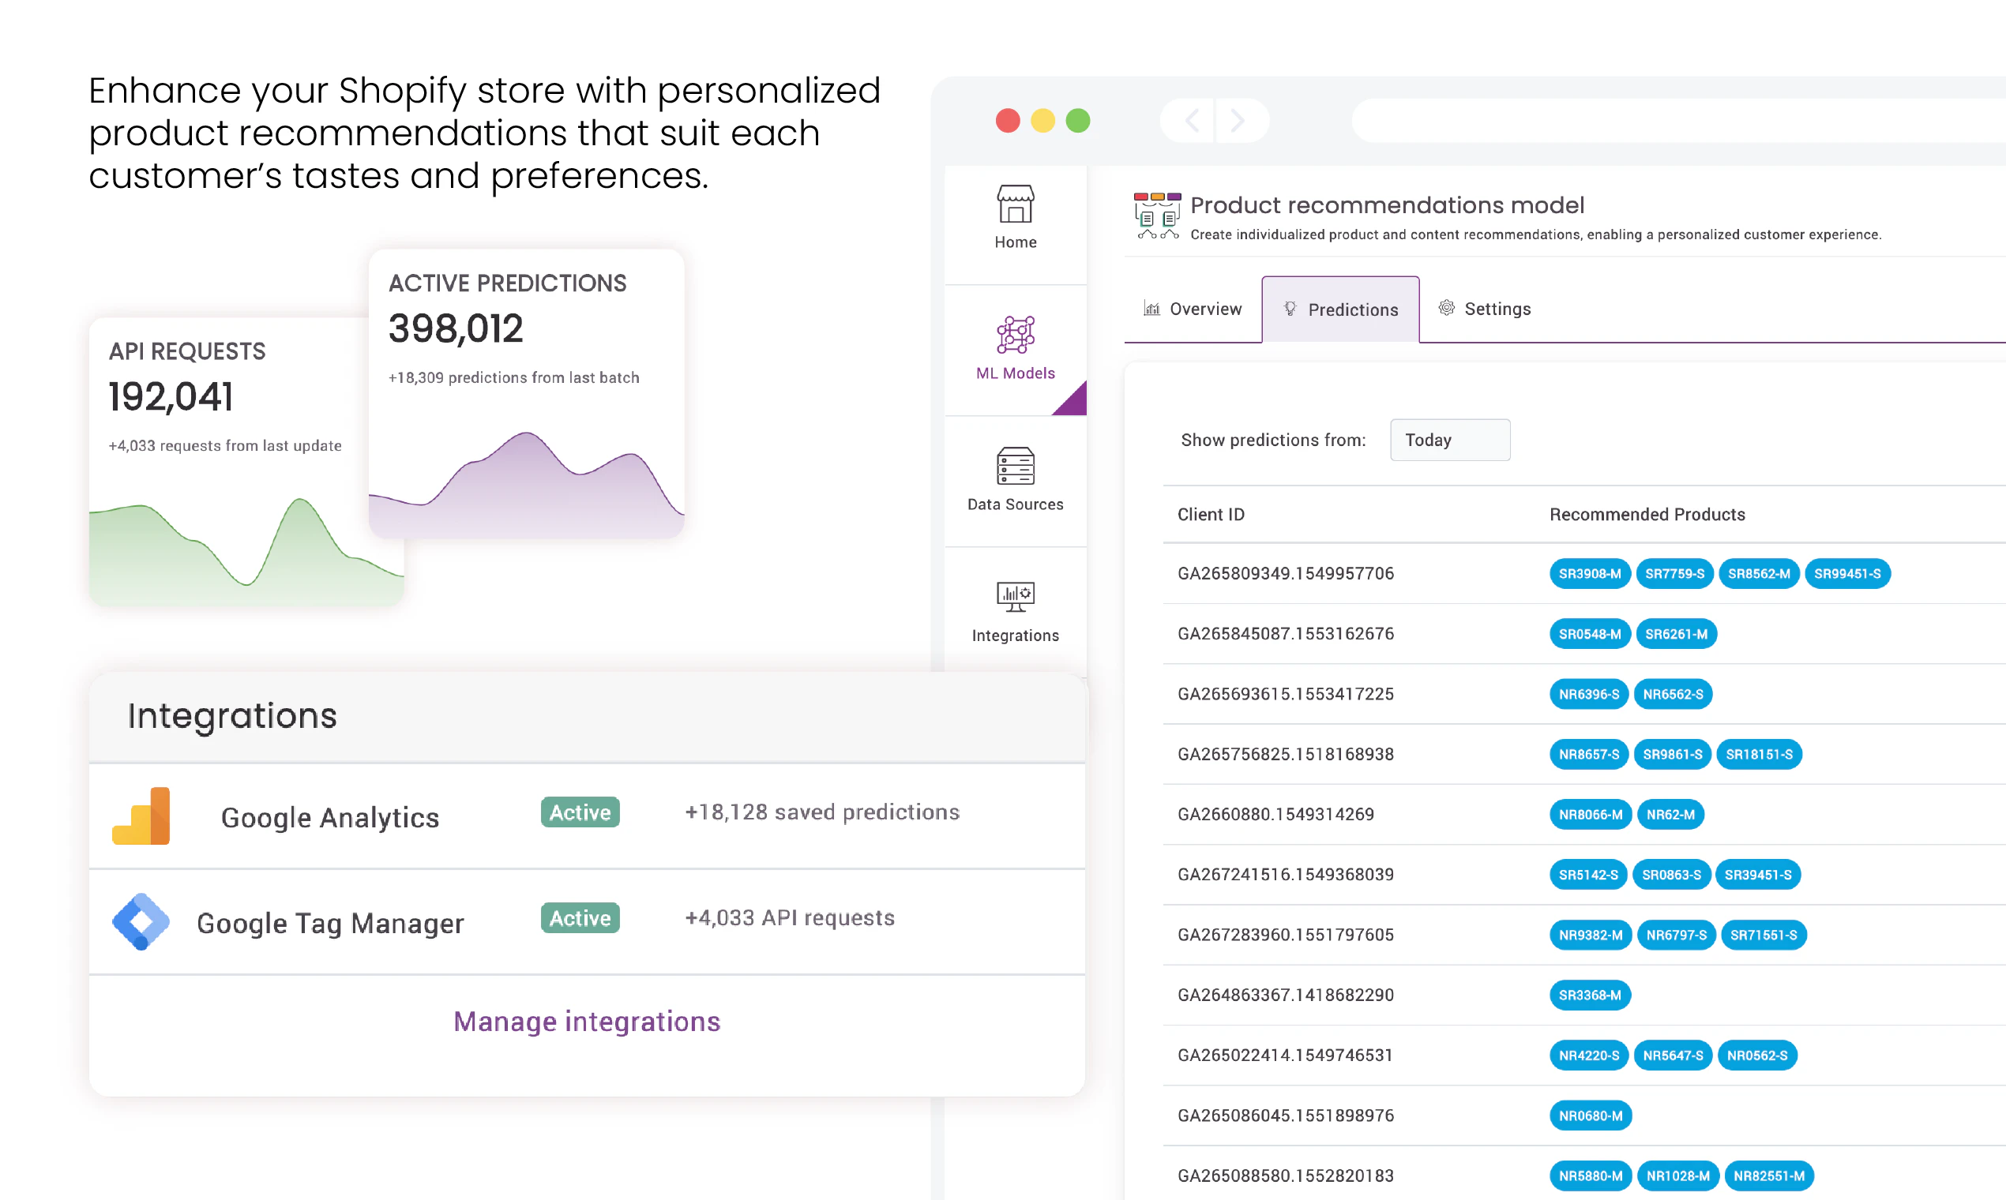The width and height of the screenshot is (2006, 1200).
Task: Open Data Sources in the sidebar
Action: point(1015,466)
